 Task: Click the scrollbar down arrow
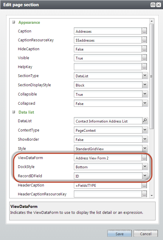tap(152, 195)
